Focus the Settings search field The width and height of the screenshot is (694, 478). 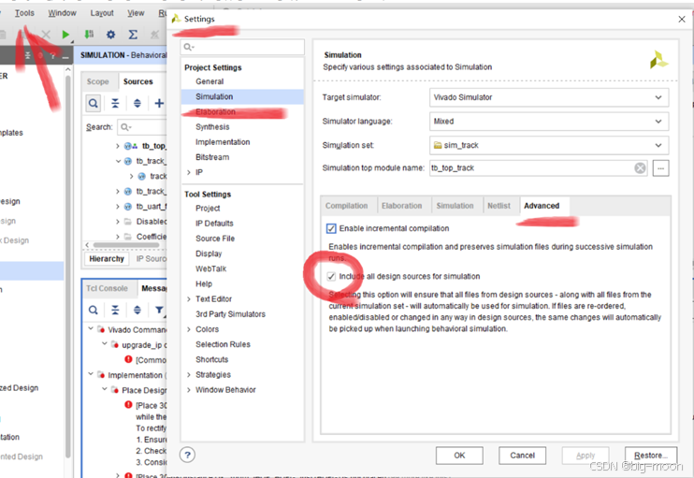(x=242, y=47)
